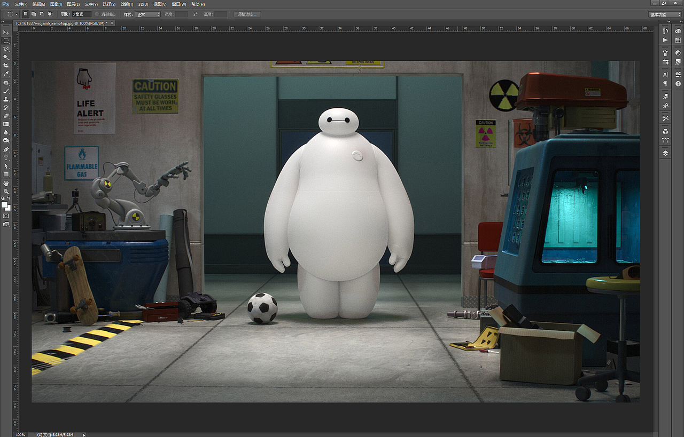Image resolution: width=684 pixels, height=437 pixels.
Task: Select the Path Selection tool
Action: coord(6,166)
